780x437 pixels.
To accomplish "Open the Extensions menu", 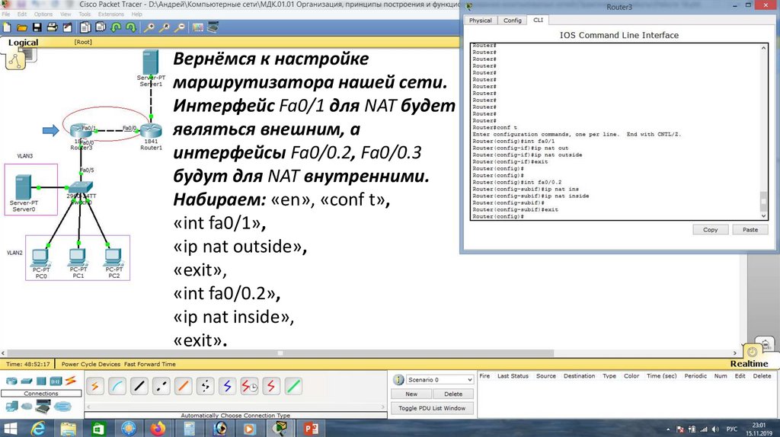I will coord(111,14).
